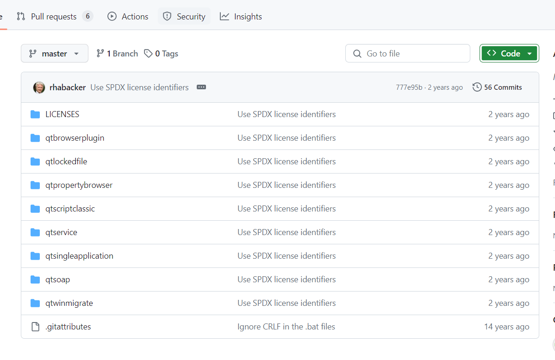The height and width of the screenshot is (360, 555).
Task: Open the rhabacker author link
Action: coord(68,87)
